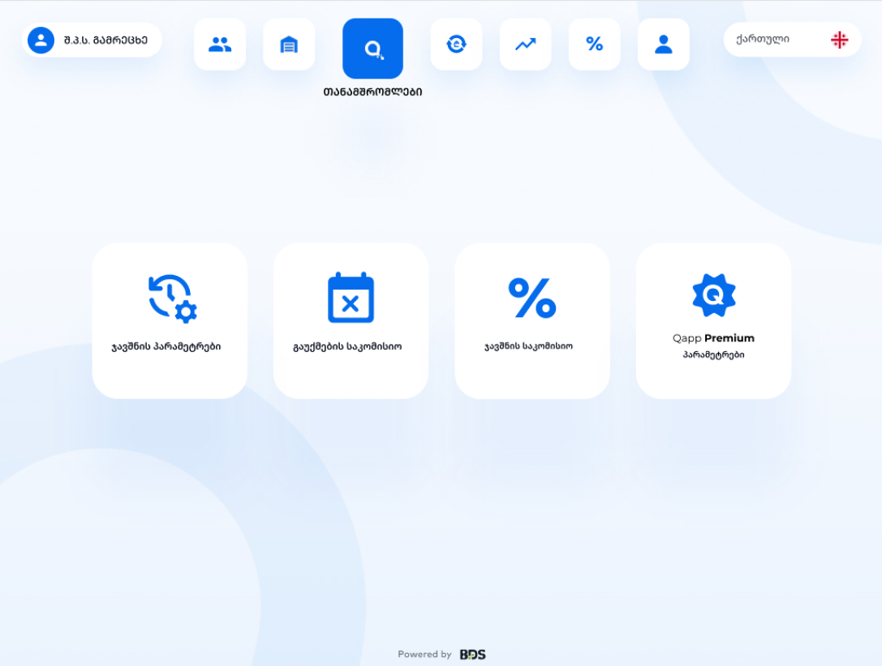Click the BDS logo in footer
Image resolution: width=882 pixels, height=666 pixels.
[472, 655]
